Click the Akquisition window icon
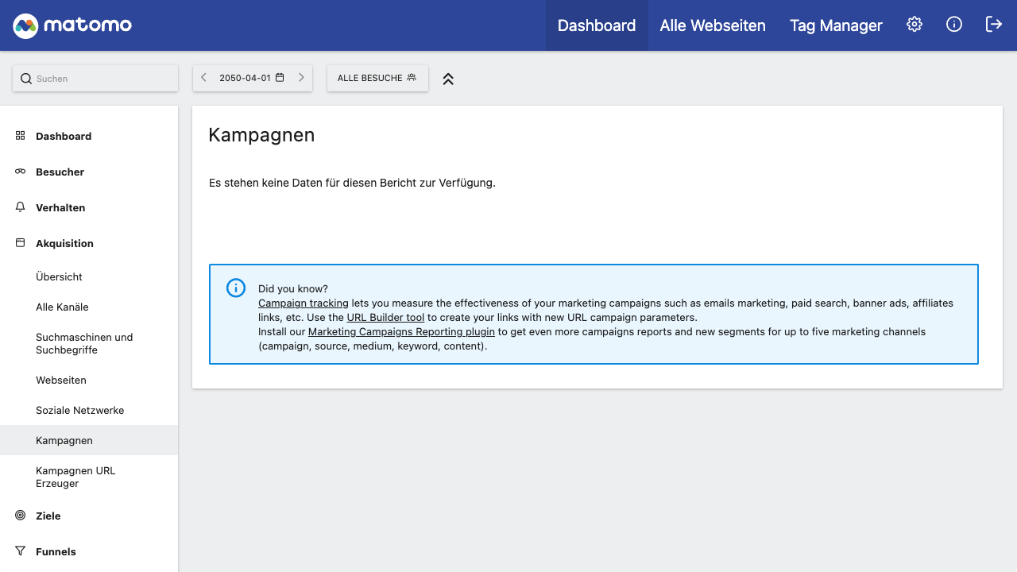This screenshot has height=572, width=1017. pos(21,243)
